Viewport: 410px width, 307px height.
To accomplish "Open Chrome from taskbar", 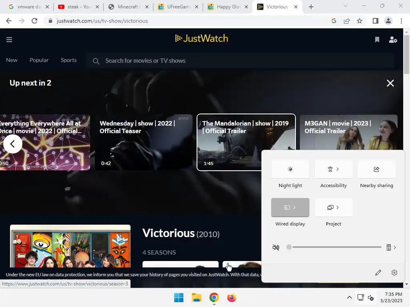I will (x=214, y=297).
